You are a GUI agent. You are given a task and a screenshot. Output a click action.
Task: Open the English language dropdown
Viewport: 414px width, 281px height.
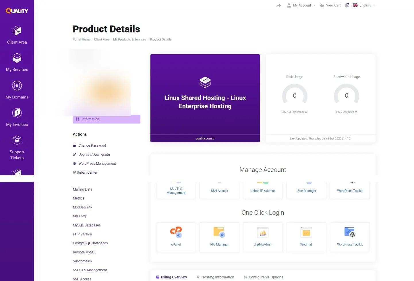[x=364, y=5]
